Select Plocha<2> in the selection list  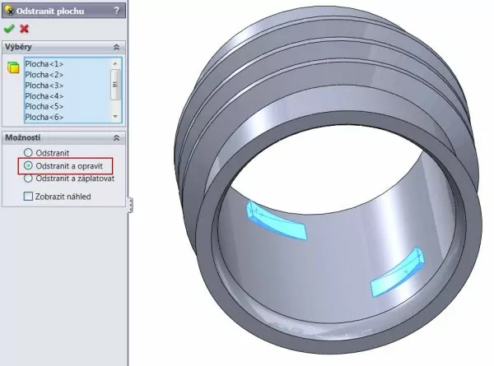pos(44,74)
